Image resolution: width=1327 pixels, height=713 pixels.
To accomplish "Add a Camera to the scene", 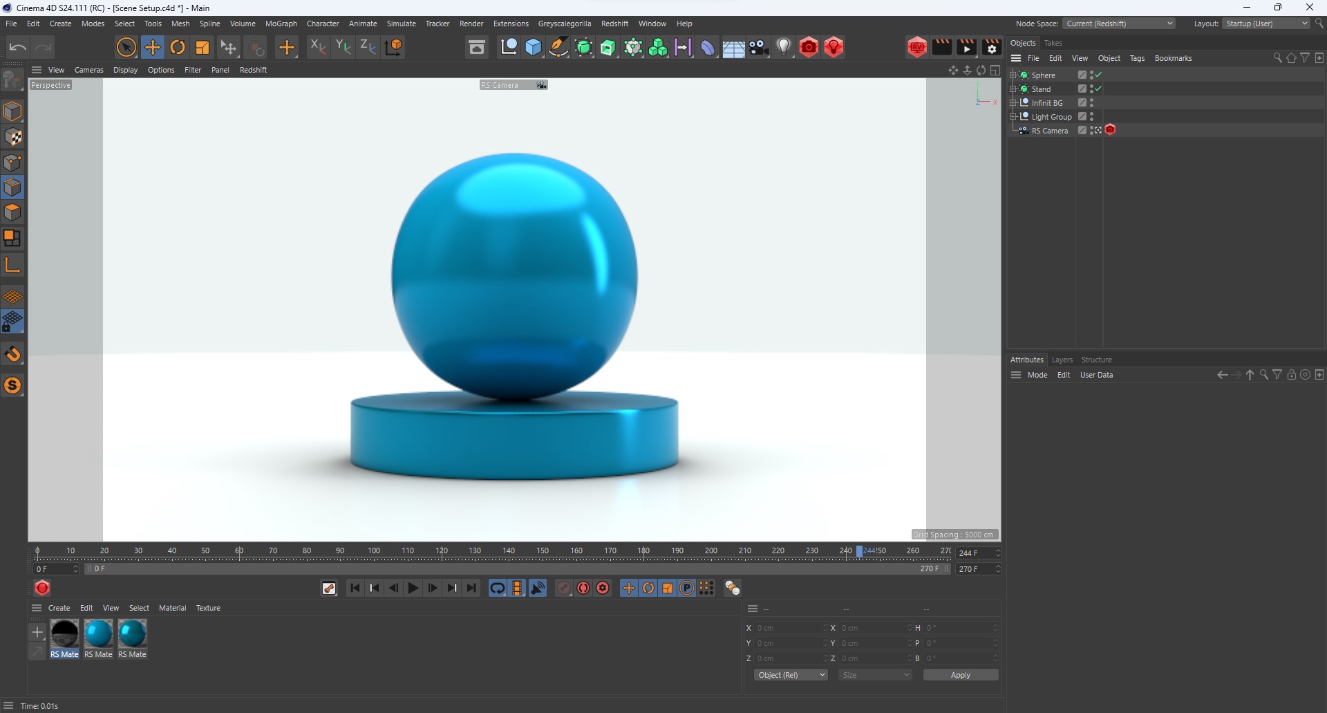I will [759, 47].
